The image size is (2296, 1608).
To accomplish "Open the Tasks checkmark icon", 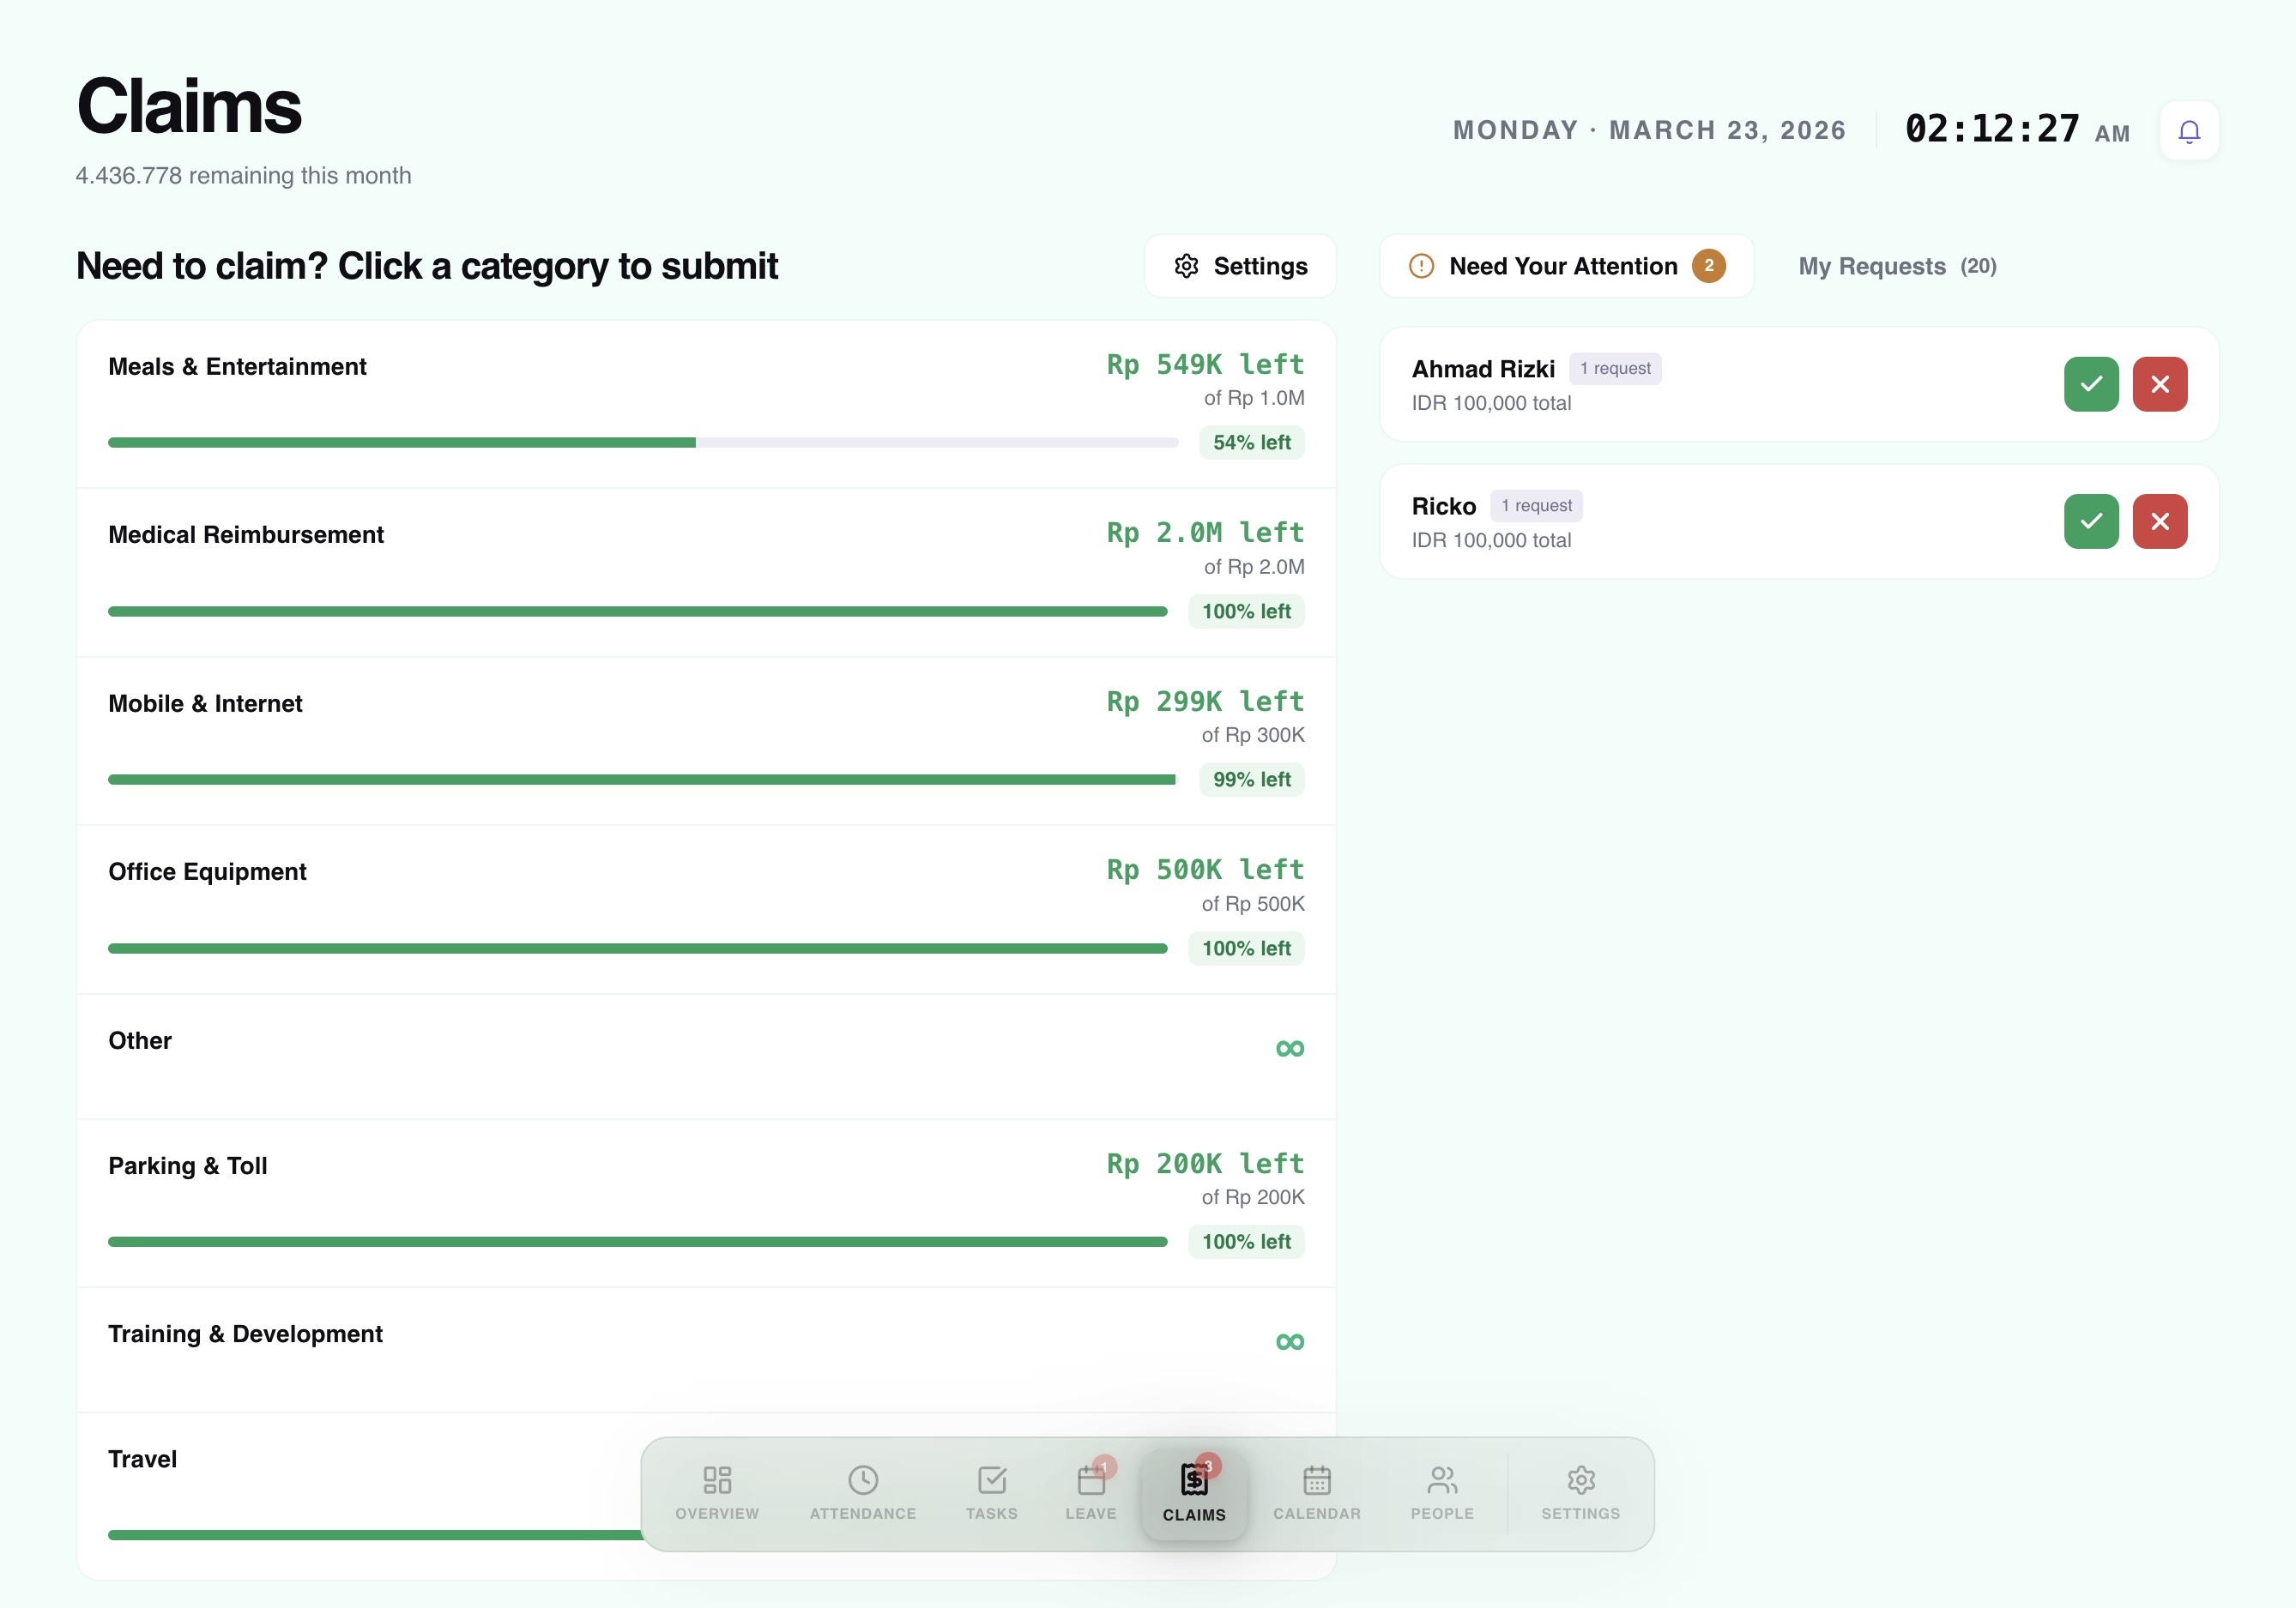I will [991, 1481].
